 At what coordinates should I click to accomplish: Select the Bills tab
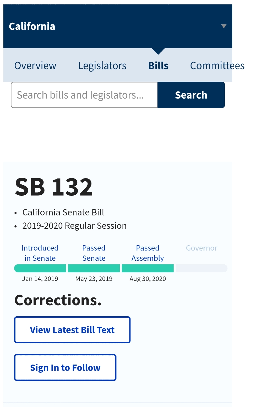(x=158, y=66)
